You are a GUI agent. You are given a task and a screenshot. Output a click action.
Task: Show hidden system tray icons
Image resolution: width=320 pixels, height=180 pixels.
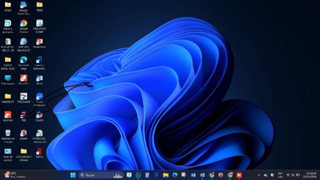pyautogui.click(x=259, y=175)
